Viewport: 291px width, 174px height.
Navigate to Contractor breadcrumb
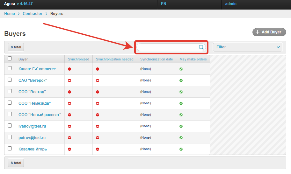click(33, 14)
